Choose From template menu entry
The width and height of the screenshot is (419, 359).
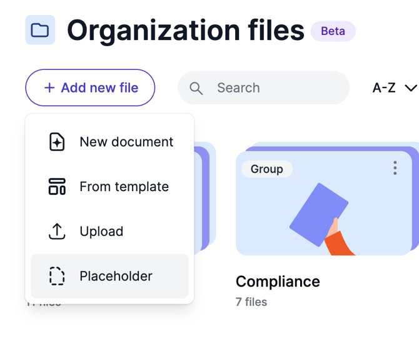click(x=110, y=187)
